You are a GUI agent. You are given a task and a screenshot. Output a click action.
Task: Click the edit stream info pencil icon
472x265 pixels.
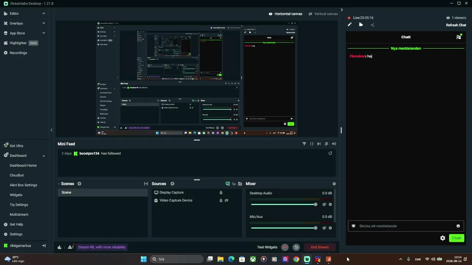(x=350, y=25)
